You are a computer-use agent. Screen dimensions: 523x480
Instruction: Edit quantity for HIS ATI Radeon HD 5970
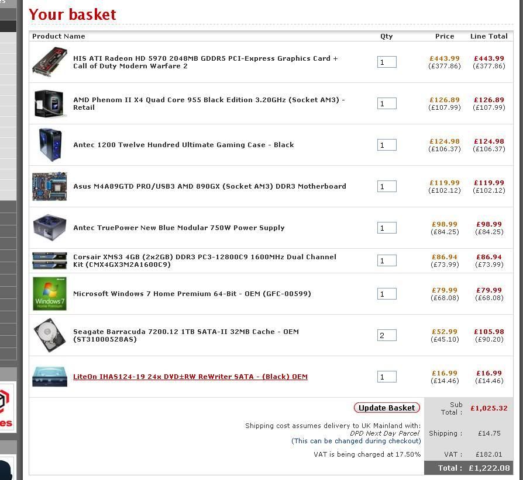click(x=387, y=62)
